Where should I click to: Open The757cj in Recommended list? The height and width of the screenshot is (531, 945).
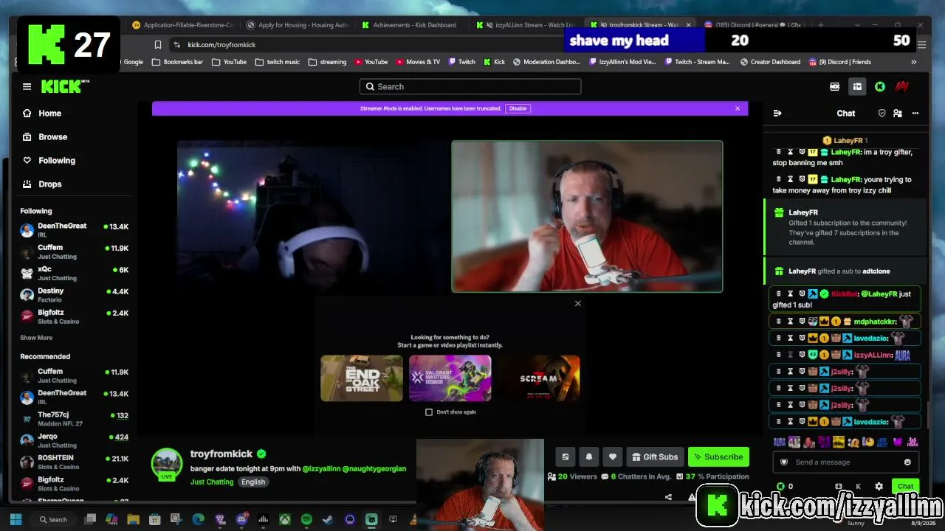click(x=74, y=419)
